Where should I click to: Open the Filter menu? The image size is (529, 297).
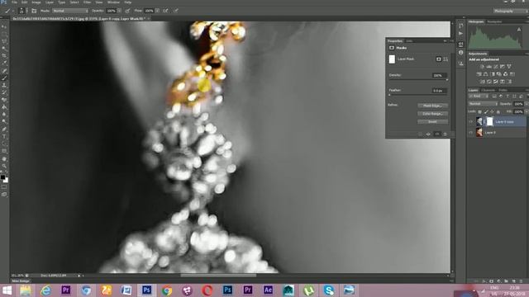point(87,2)
